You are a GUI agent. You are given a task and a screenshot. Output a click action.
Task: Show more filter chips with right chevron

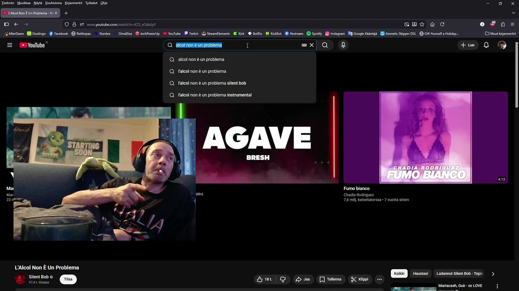[493, 274]
